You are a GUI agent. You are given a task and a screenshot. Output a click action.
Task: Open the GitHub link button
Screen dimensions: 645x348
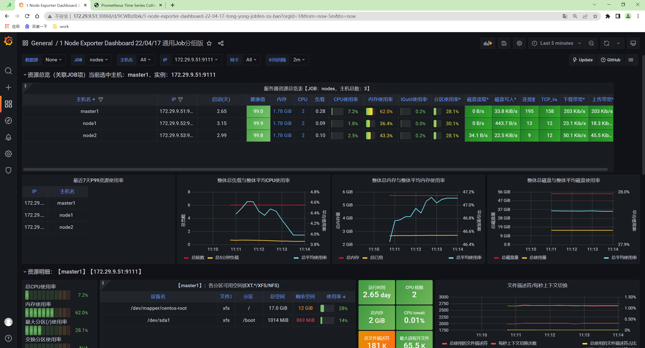click(x=610, y=60)
